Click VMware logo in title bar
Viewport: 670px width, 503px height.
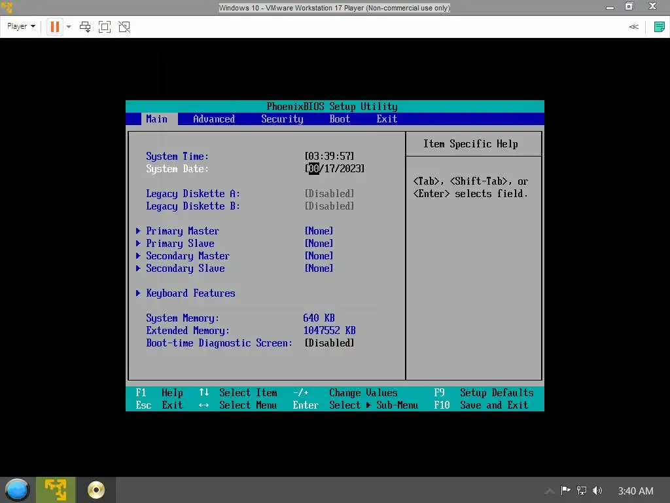click(x=7, y=8)
